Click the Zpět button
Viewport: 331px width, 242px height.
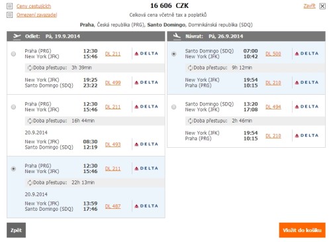click(x=16, y=230)
